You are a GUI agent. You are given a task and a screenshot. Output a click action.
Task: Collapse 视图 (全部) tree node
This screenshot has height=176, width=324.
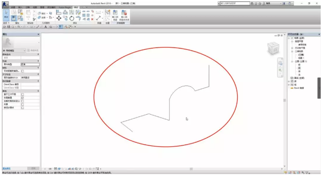pos(289,38)
